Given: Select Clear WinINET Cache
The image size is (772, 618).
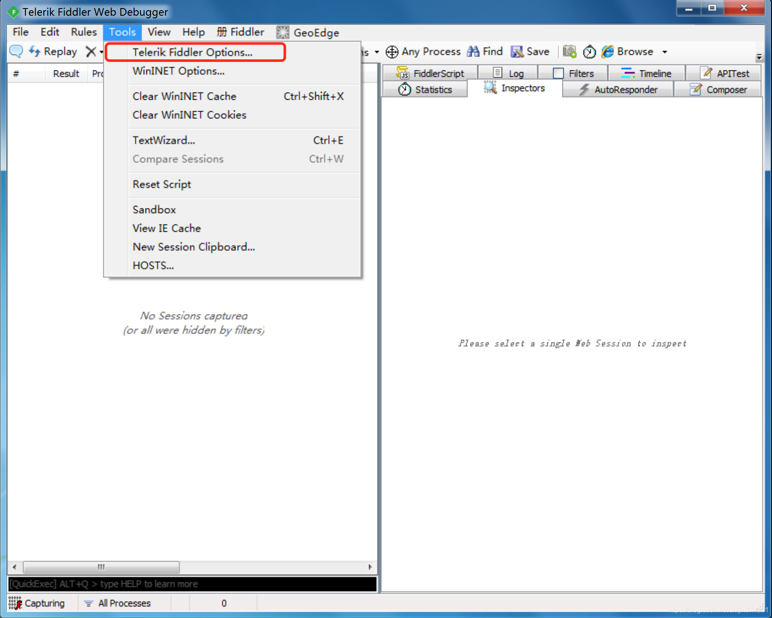Looking at the screenshot, I should tap(232, 96).
